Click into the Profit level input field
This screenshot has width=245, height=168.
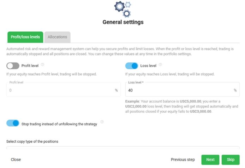60,91
